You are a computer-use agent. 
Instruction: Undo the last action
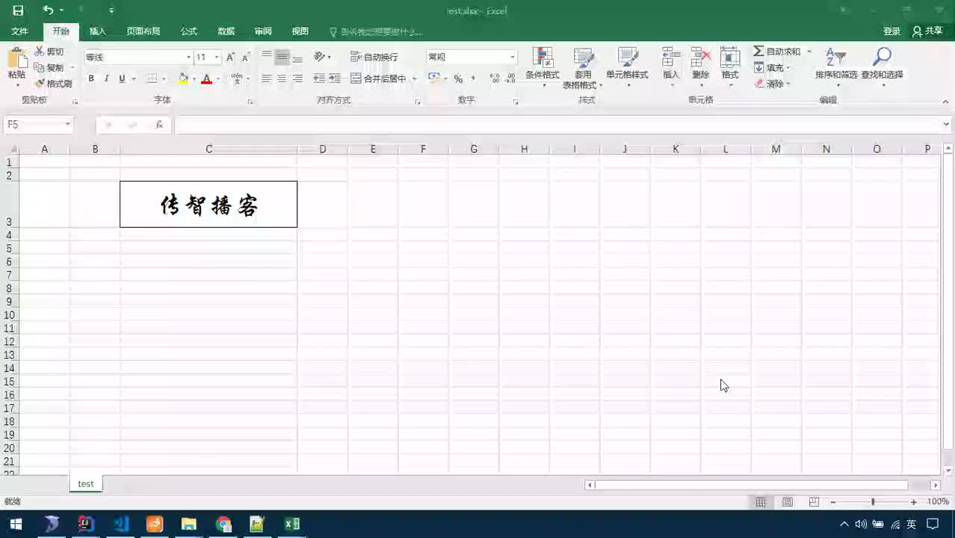(48, 10)
